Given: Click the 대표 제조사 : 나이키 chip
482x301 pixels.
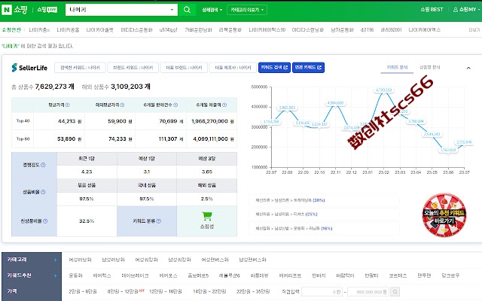Looking at the screenshot, I should click(233, 68).
